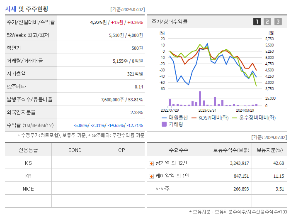Click the -14.65% six-month return
Image resolution: width=291 pixels, height=218 pixels.
(116, 125)
